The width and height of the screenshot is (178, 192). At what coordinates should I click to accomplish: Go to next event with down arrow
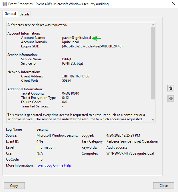coord(171,99)
